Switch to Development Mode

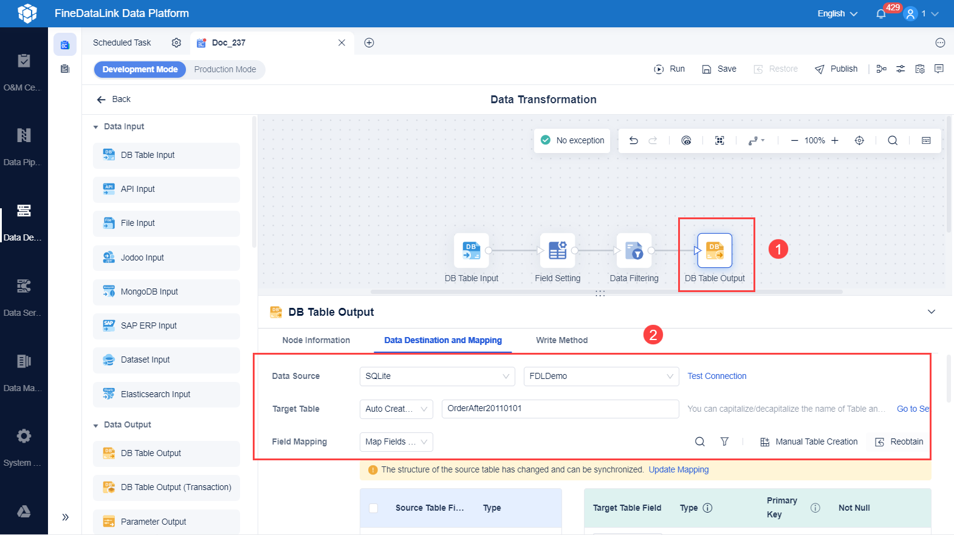coord(140,69)
